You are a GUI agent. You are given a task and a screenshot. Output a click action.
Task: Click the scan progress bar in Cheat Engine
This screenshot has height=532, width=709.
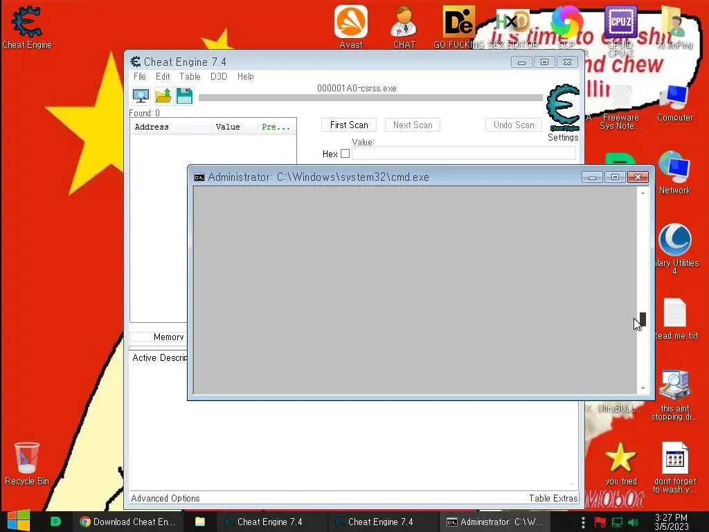[x=370, y=97]
